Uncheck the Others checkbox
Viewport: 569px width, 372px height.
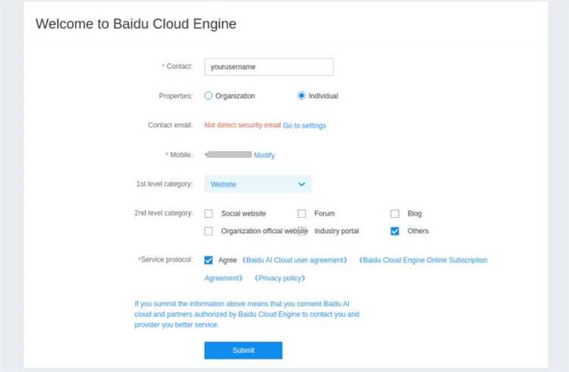point(395,231)
